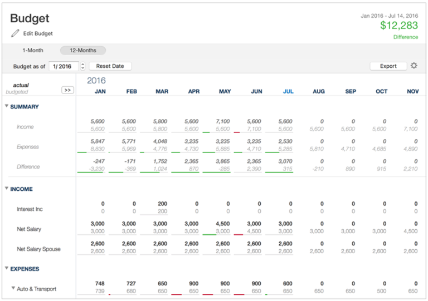The image size is (428, 301).
Task: Click March expenses actual 4,048
Action: coord(160,141)
